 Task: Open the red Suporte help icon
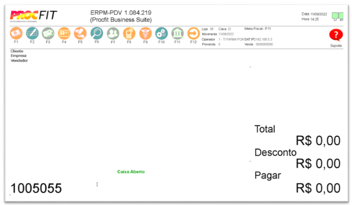(x=336, y=35)
